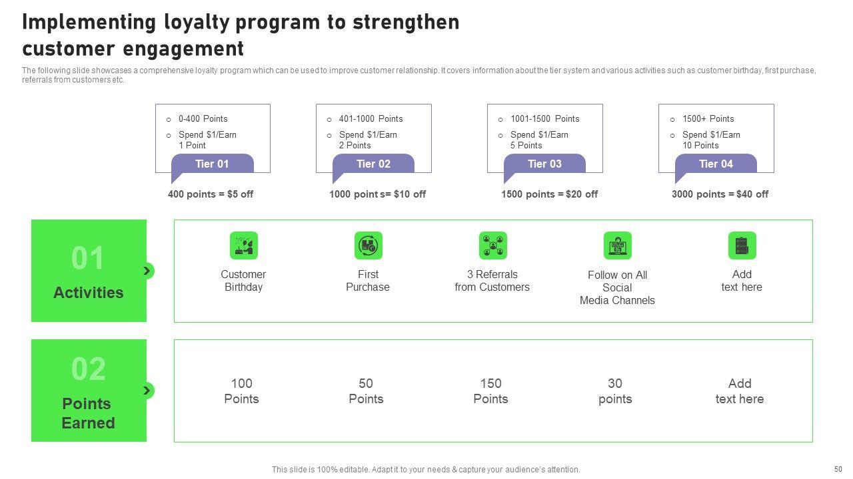853x479 pixels.
Task: Click the checklist icon above 'Add text here'
Action: [742, 245]
